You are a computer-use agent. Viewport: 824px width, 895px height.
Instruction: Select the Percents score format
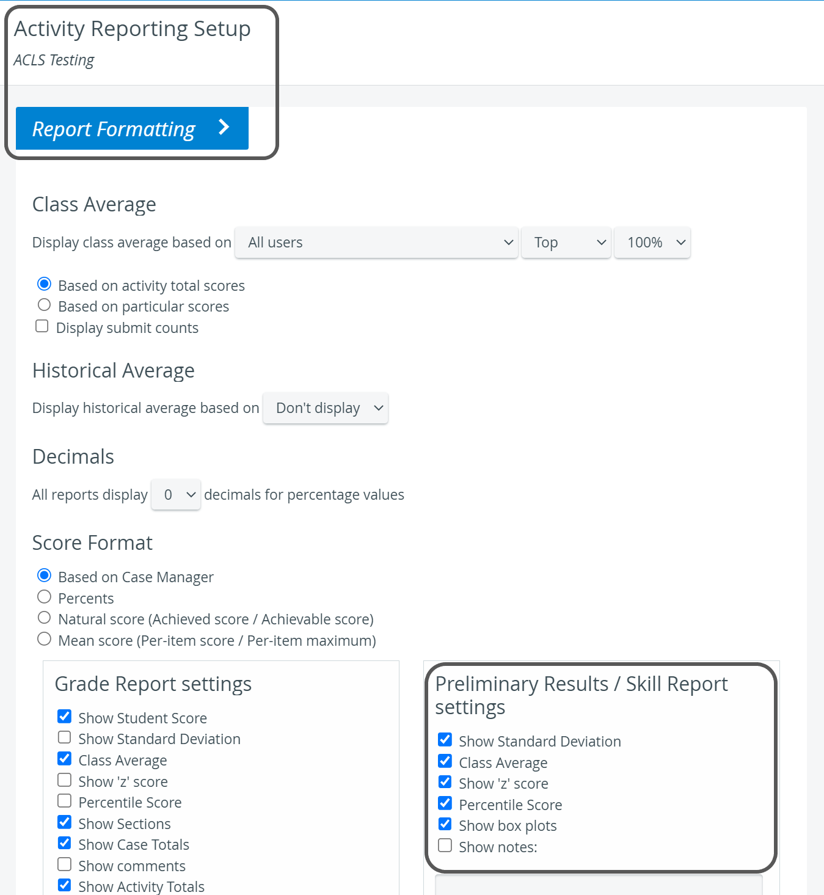pyautogui.click(x=44, y=597)
